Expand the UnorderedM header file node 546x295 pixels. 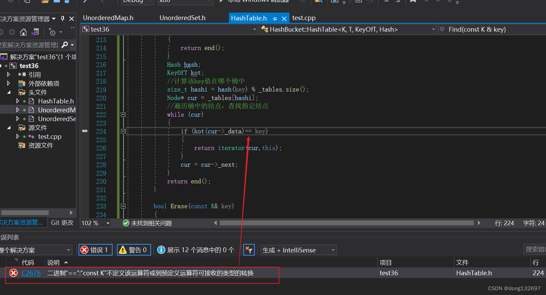[x=18, y=110]
